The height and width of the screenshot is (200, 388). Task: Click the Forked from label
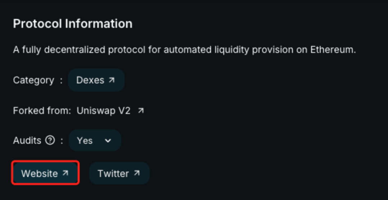(42, 111)
